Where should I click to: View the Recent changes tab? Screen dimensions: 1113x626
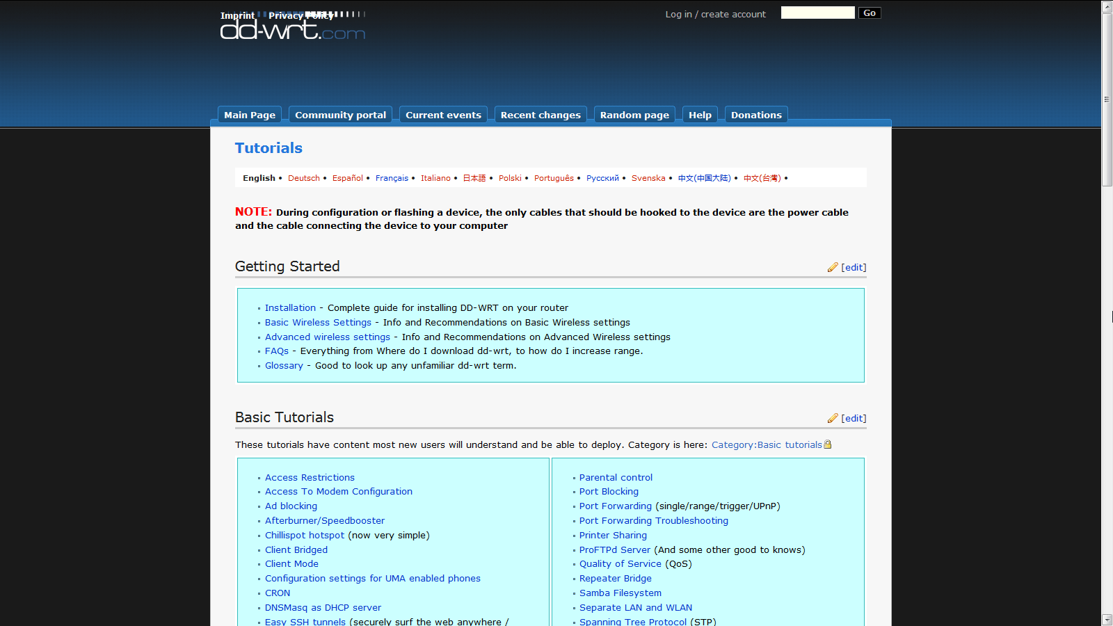click(x=541, y=115)
